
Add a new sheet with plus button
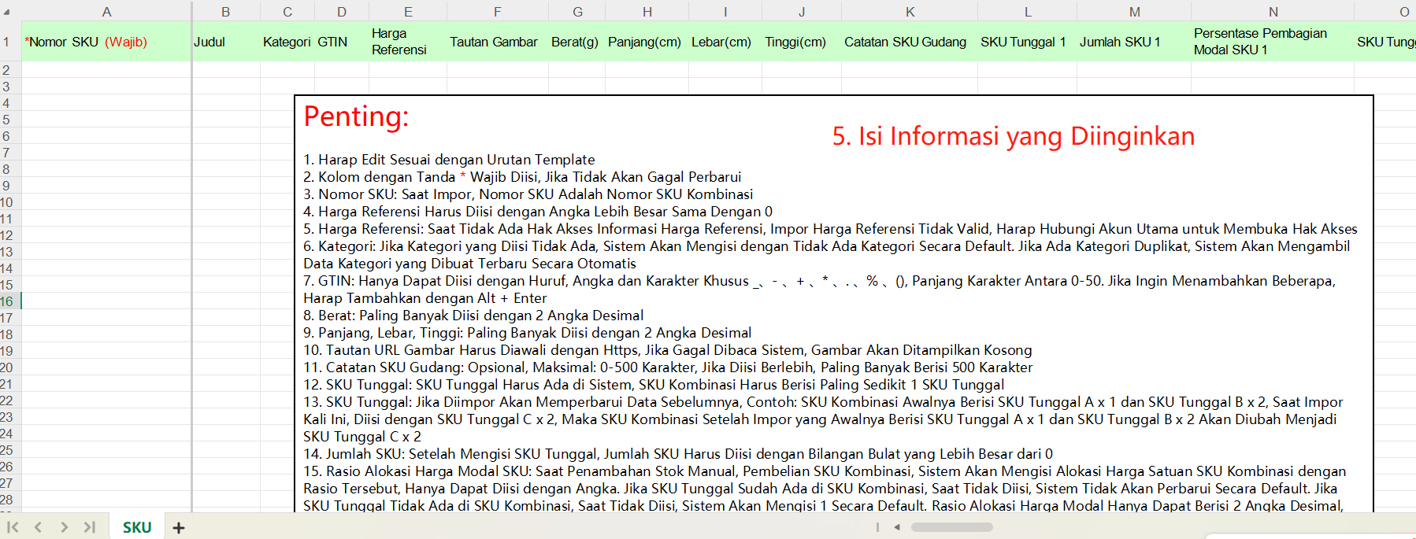point(179,528)
